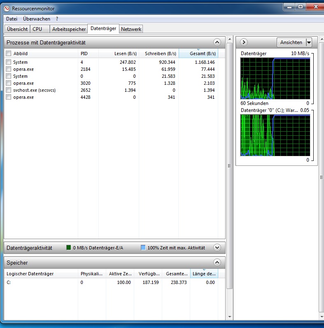This screenshot has width=324, height=328.
Task: Sort by Länge de... column header
Action: 204,274
